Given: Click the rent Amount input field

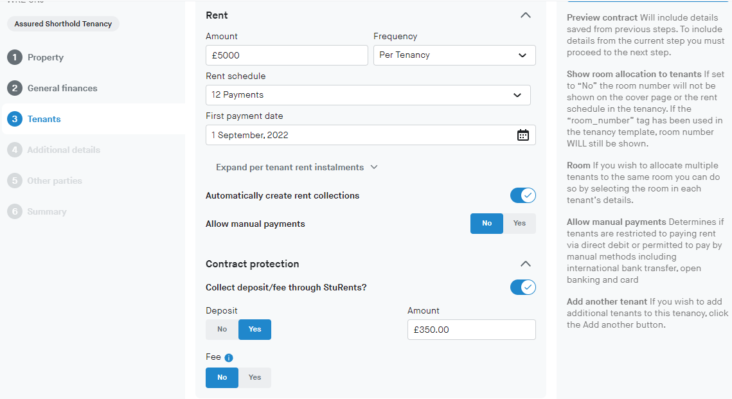Looking at the screenshot, I should 287,55.
